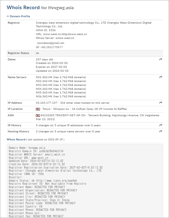Viewport: 169px width, 218px height.
Task: Click the arrow icon in Hosting History row
Action: (161, 131)
